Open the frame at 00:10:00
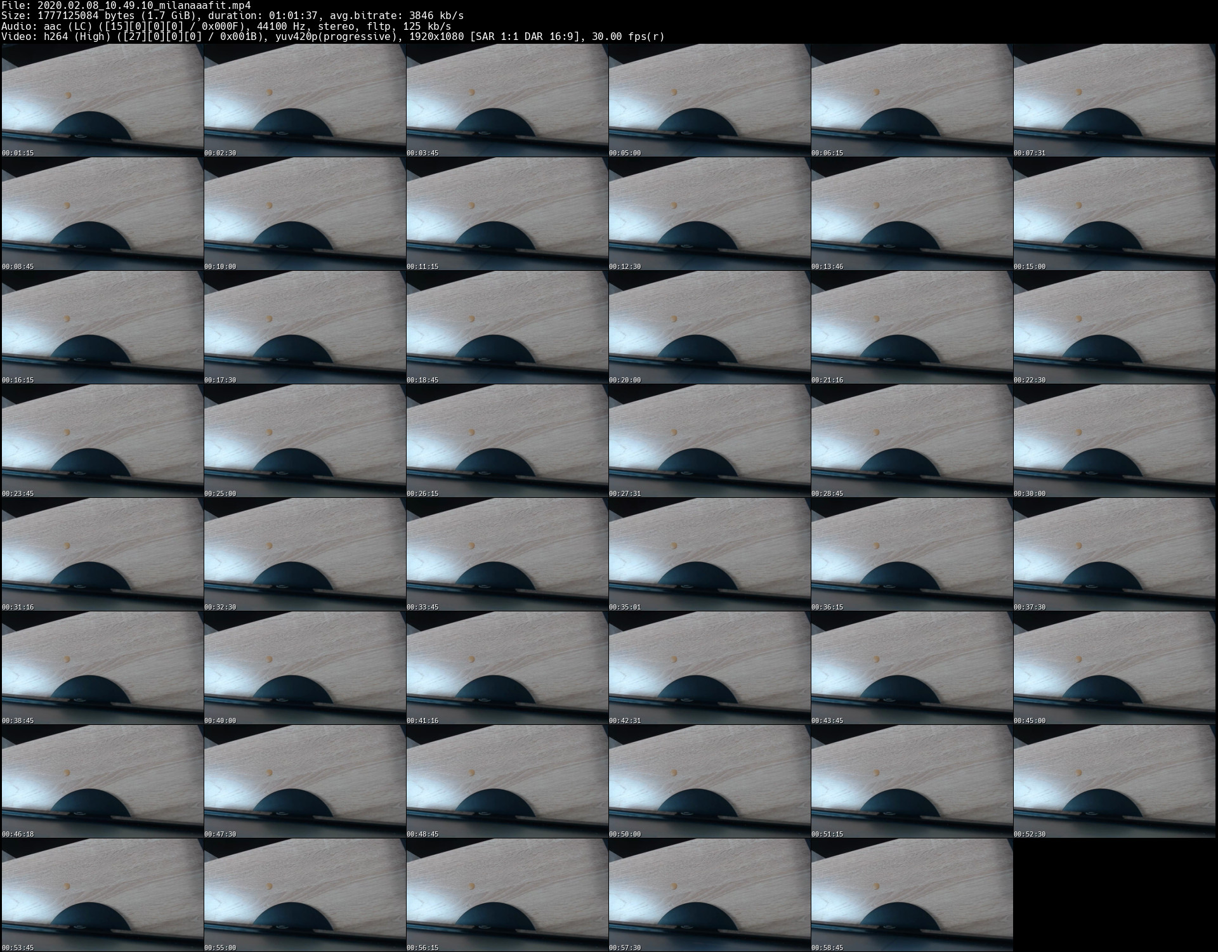Screen dimensions: 1218x952 pos(304,214)
